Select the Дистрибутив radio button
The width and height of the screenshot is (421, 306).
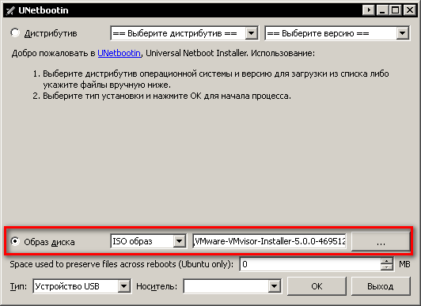tap(15, 33)
